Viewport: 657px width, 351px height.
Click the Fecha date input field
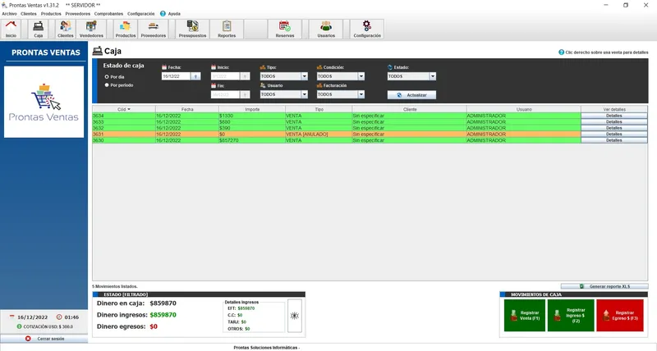click(x=176, y=76)
